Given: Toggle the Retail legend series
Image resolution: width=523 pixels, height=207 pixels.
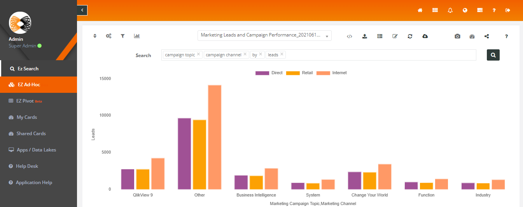Looking at the screenshot, I should coord(299,73).
